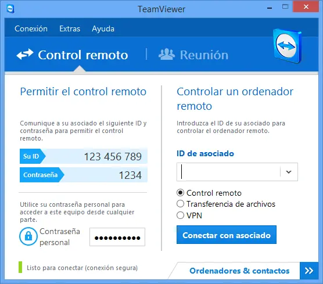Click the Contraseña personal password field
Viewport: 323px width, 284px height.
(x=117, y=237)
